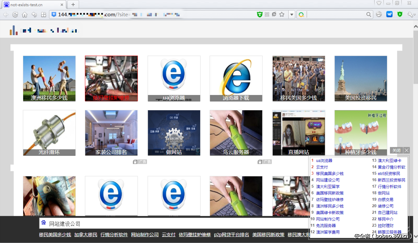Image resolution: width=418 pixels, height=243 pixels.
Task: Close the ranking popup with the X
Action: point(406,150)
